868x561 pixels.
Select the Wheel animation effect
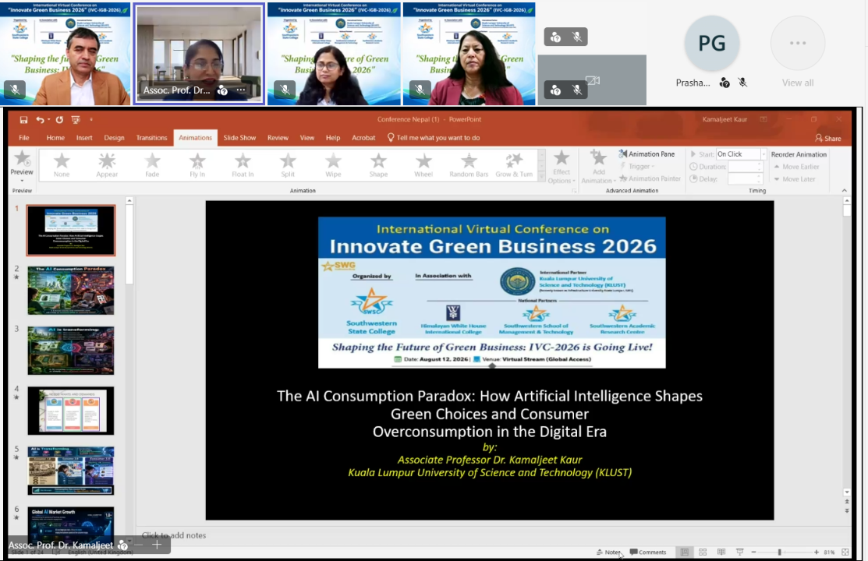click(423, 164)
